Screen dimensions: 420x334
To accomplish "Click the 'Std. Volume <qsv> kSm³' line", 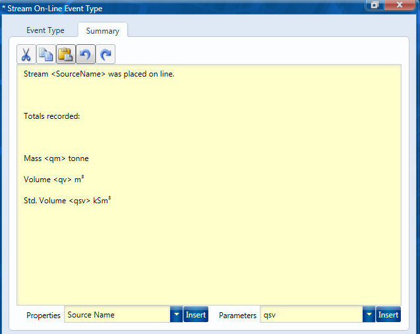I will pos(67,200).
